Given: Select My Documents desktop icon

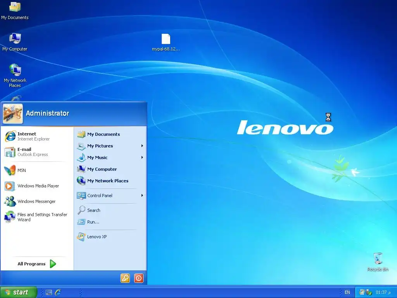Looking at the screenshot, I should coord(15,10).
